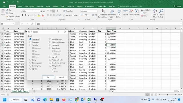Click Tell me what you want to do
Image resolution: width=183 pixels, height=103 pixels.
pyautogui.click(x=130, y=6)
